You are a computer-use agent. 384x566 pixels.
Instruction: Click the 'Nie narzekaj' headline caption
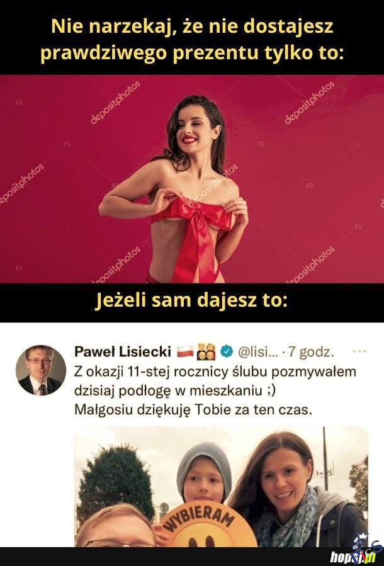192,40
